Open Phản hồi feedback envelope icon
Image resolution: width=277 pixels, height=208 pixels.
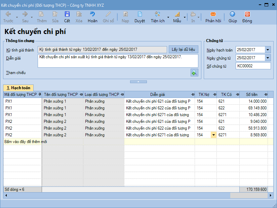coord(213,14)
